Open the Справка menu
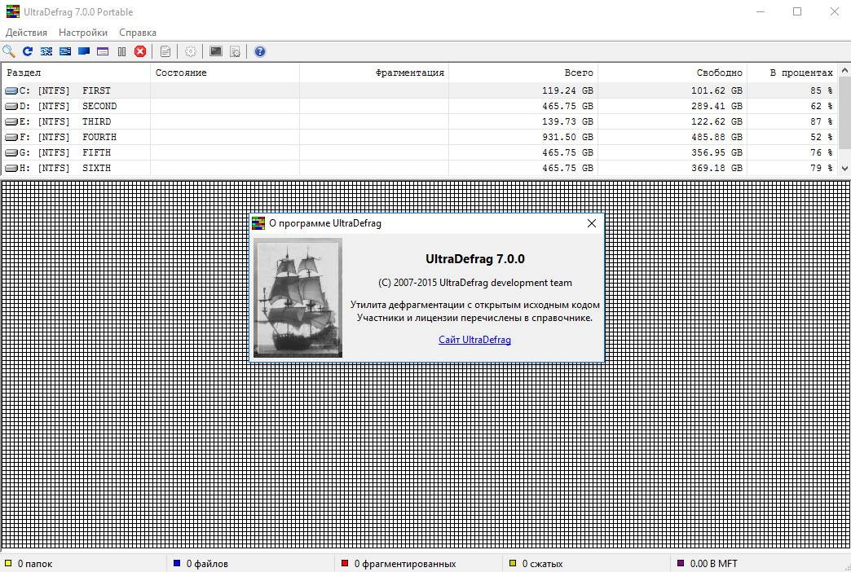 coord(138,33)
